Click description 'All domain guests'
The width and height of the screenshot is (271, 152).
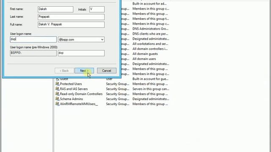pyautogui.click(x=145, y=54)
